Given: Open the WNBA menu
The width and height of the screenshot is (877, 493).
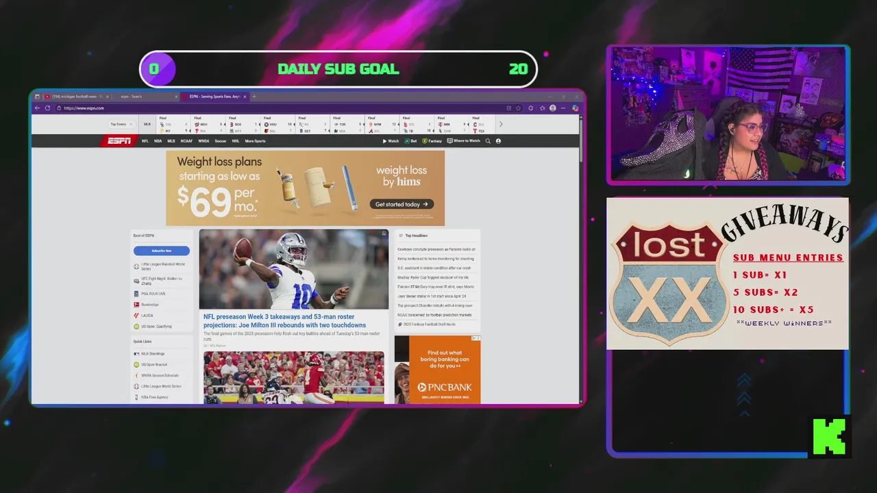Looking at the screenshot, I should point(203,141).
